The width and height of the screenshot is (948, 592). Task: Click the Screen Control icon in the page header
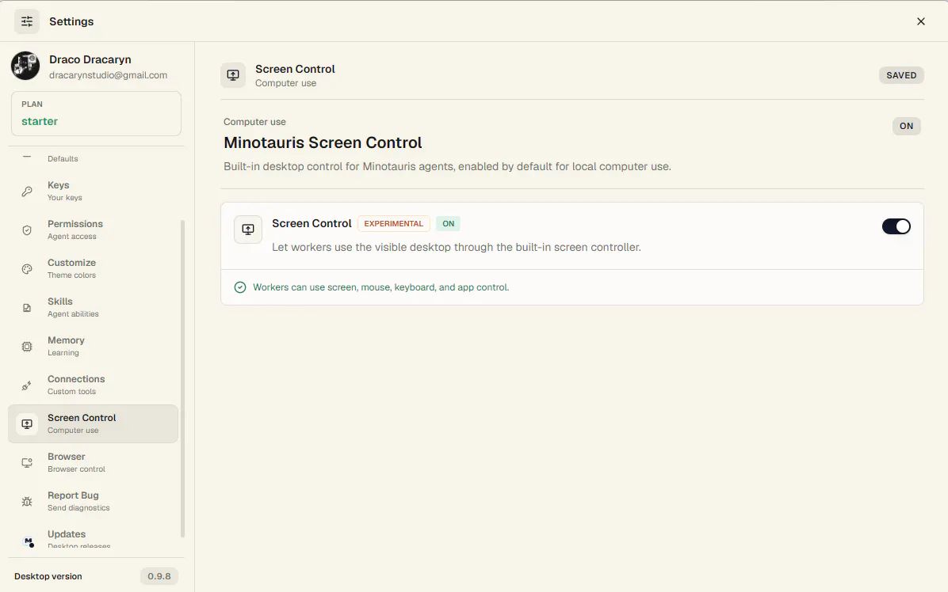(233, 75)
